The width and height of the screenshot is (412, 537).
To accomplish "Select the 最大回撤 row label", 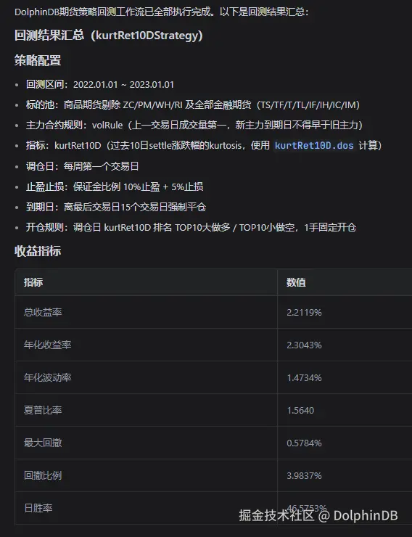I will coord(43,443).
